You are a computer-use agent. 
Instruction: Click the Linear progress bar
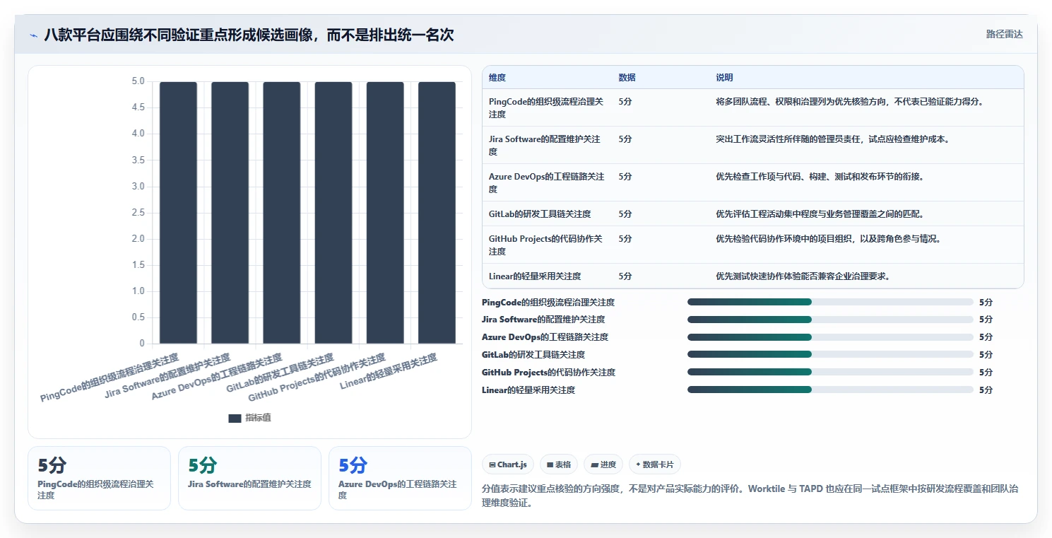pyautogui.click(x=830, y=390)
